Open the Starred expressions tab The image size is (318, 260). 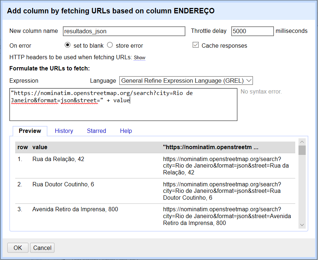[96, 131]
